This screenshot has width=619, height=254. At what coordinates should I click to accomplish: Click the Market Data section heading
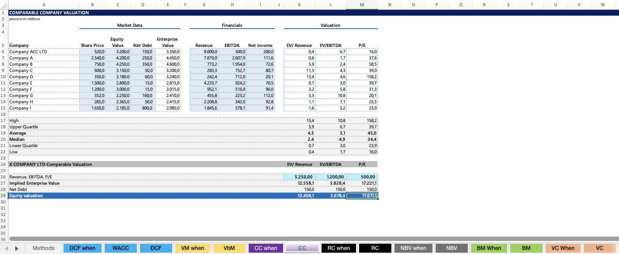(130, 25)
